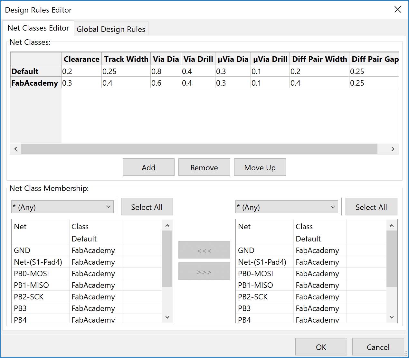Edit FabAcademy diff pair width cell 0.4
Screen dimensions: 409x358
coord(319,83)
